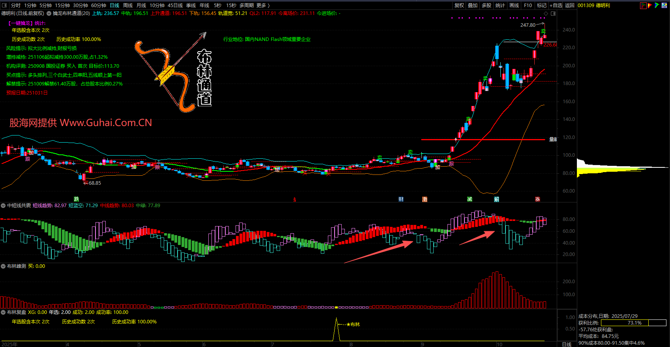The image size is (670, 347).
Task: Click the blue-green flame arrow icon
Action: click(x=657, y=6)
